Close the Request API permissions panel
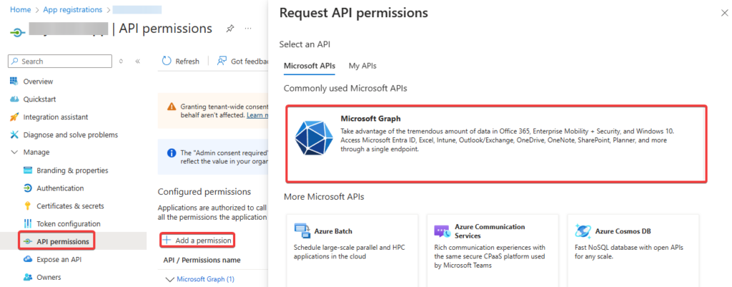Screen dimensions: 732x287 718,13
